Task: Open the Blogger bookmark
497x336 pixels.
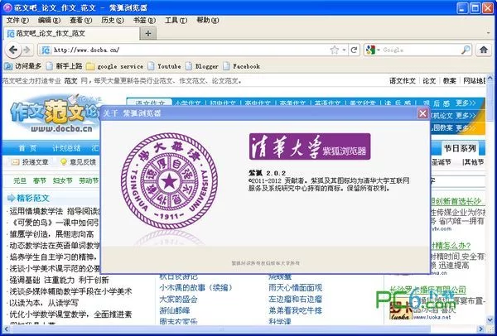Action: [202, 66]
